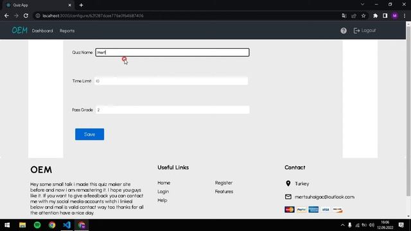
Task: Open Spotify from the taskbar
Action: tap(37, 225)
